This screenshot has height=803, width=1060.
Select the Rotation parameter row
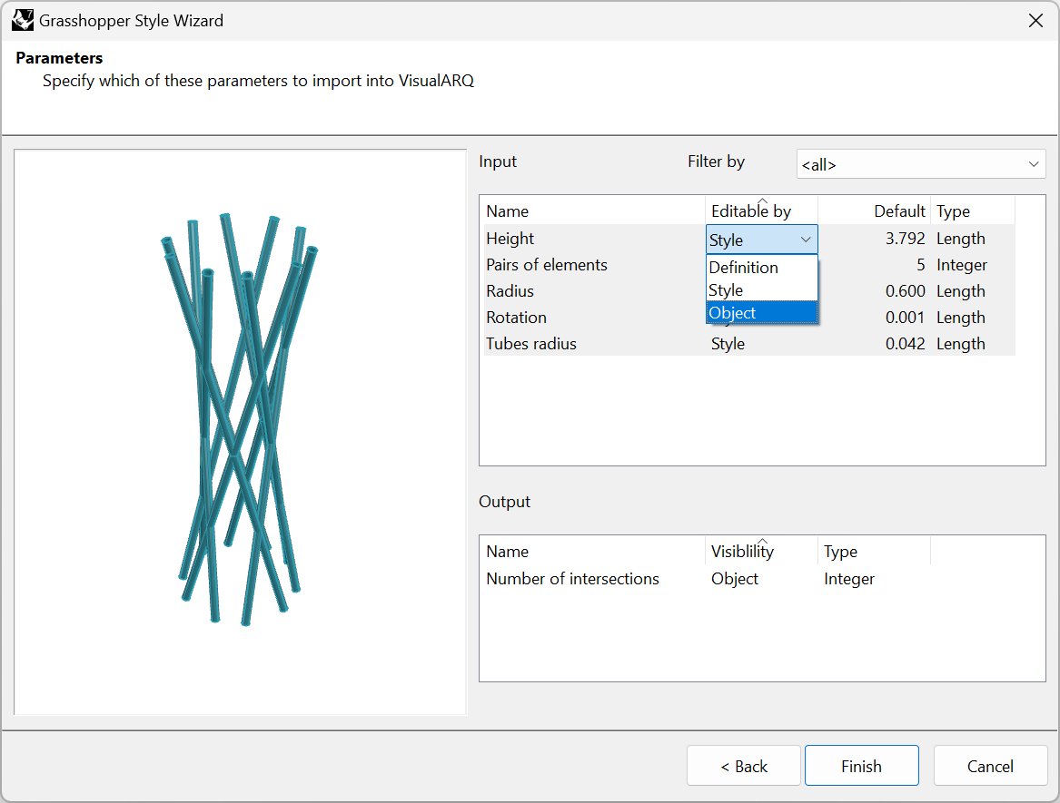coord(749,318)
